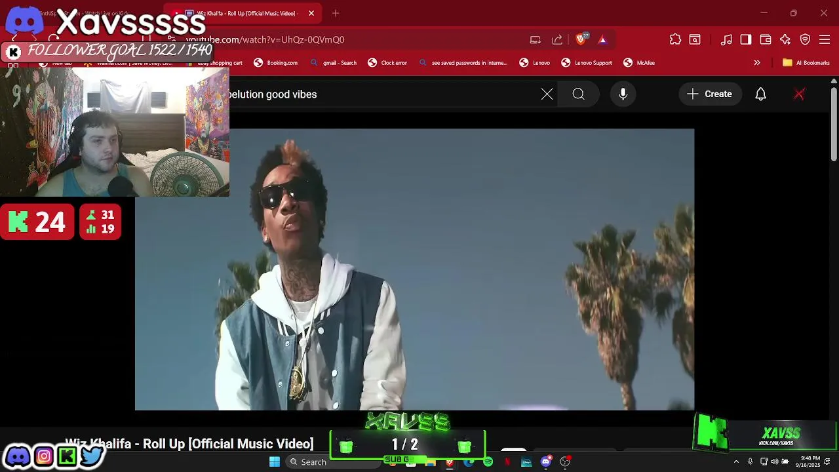Click the video title Roll Up text
The image size is (839, 472).
pyautogui.click(x=189, y=444)
